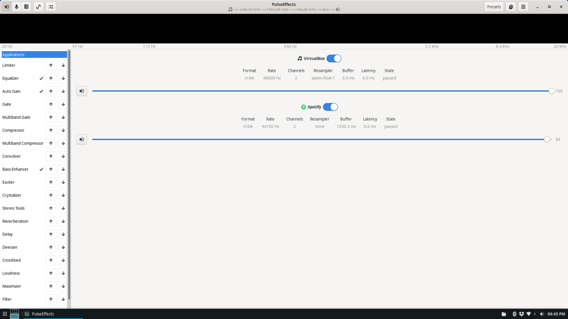The width and height of the screenshot is (568, 319).
Task: Open the main hamburger menu
Action: coord(523,7)
